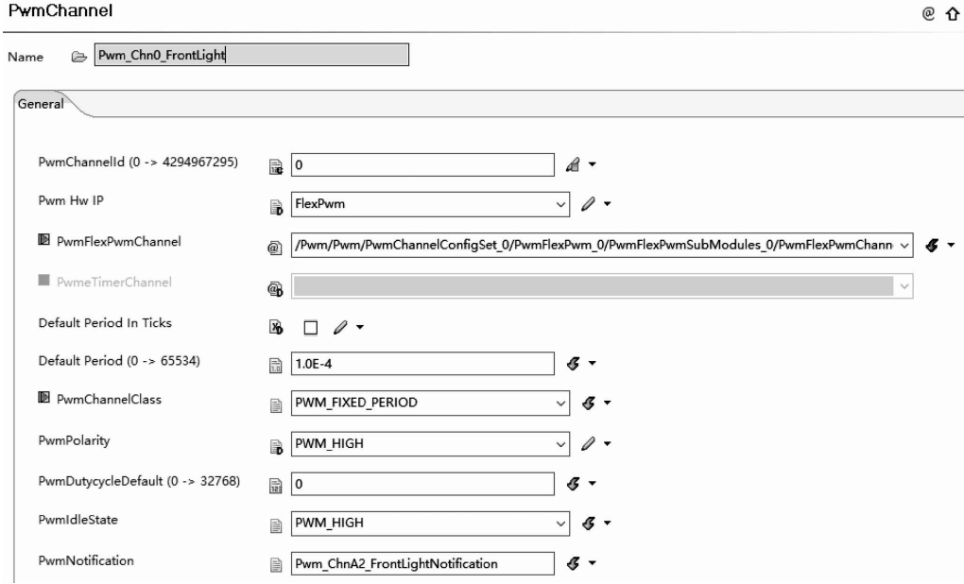964x584 pixels.
Task: Toggle the PwmChannelClass enable icon
Action: coord(43,397)
